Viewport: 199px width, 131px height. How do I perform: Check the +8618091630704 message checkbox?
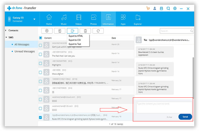(40, 54)
